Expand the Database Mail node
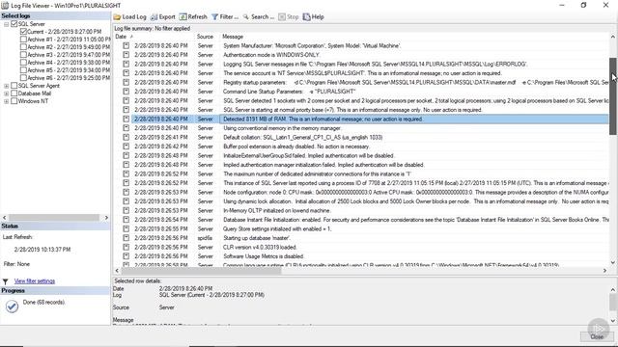618x347 pixels. pos(7,93)
